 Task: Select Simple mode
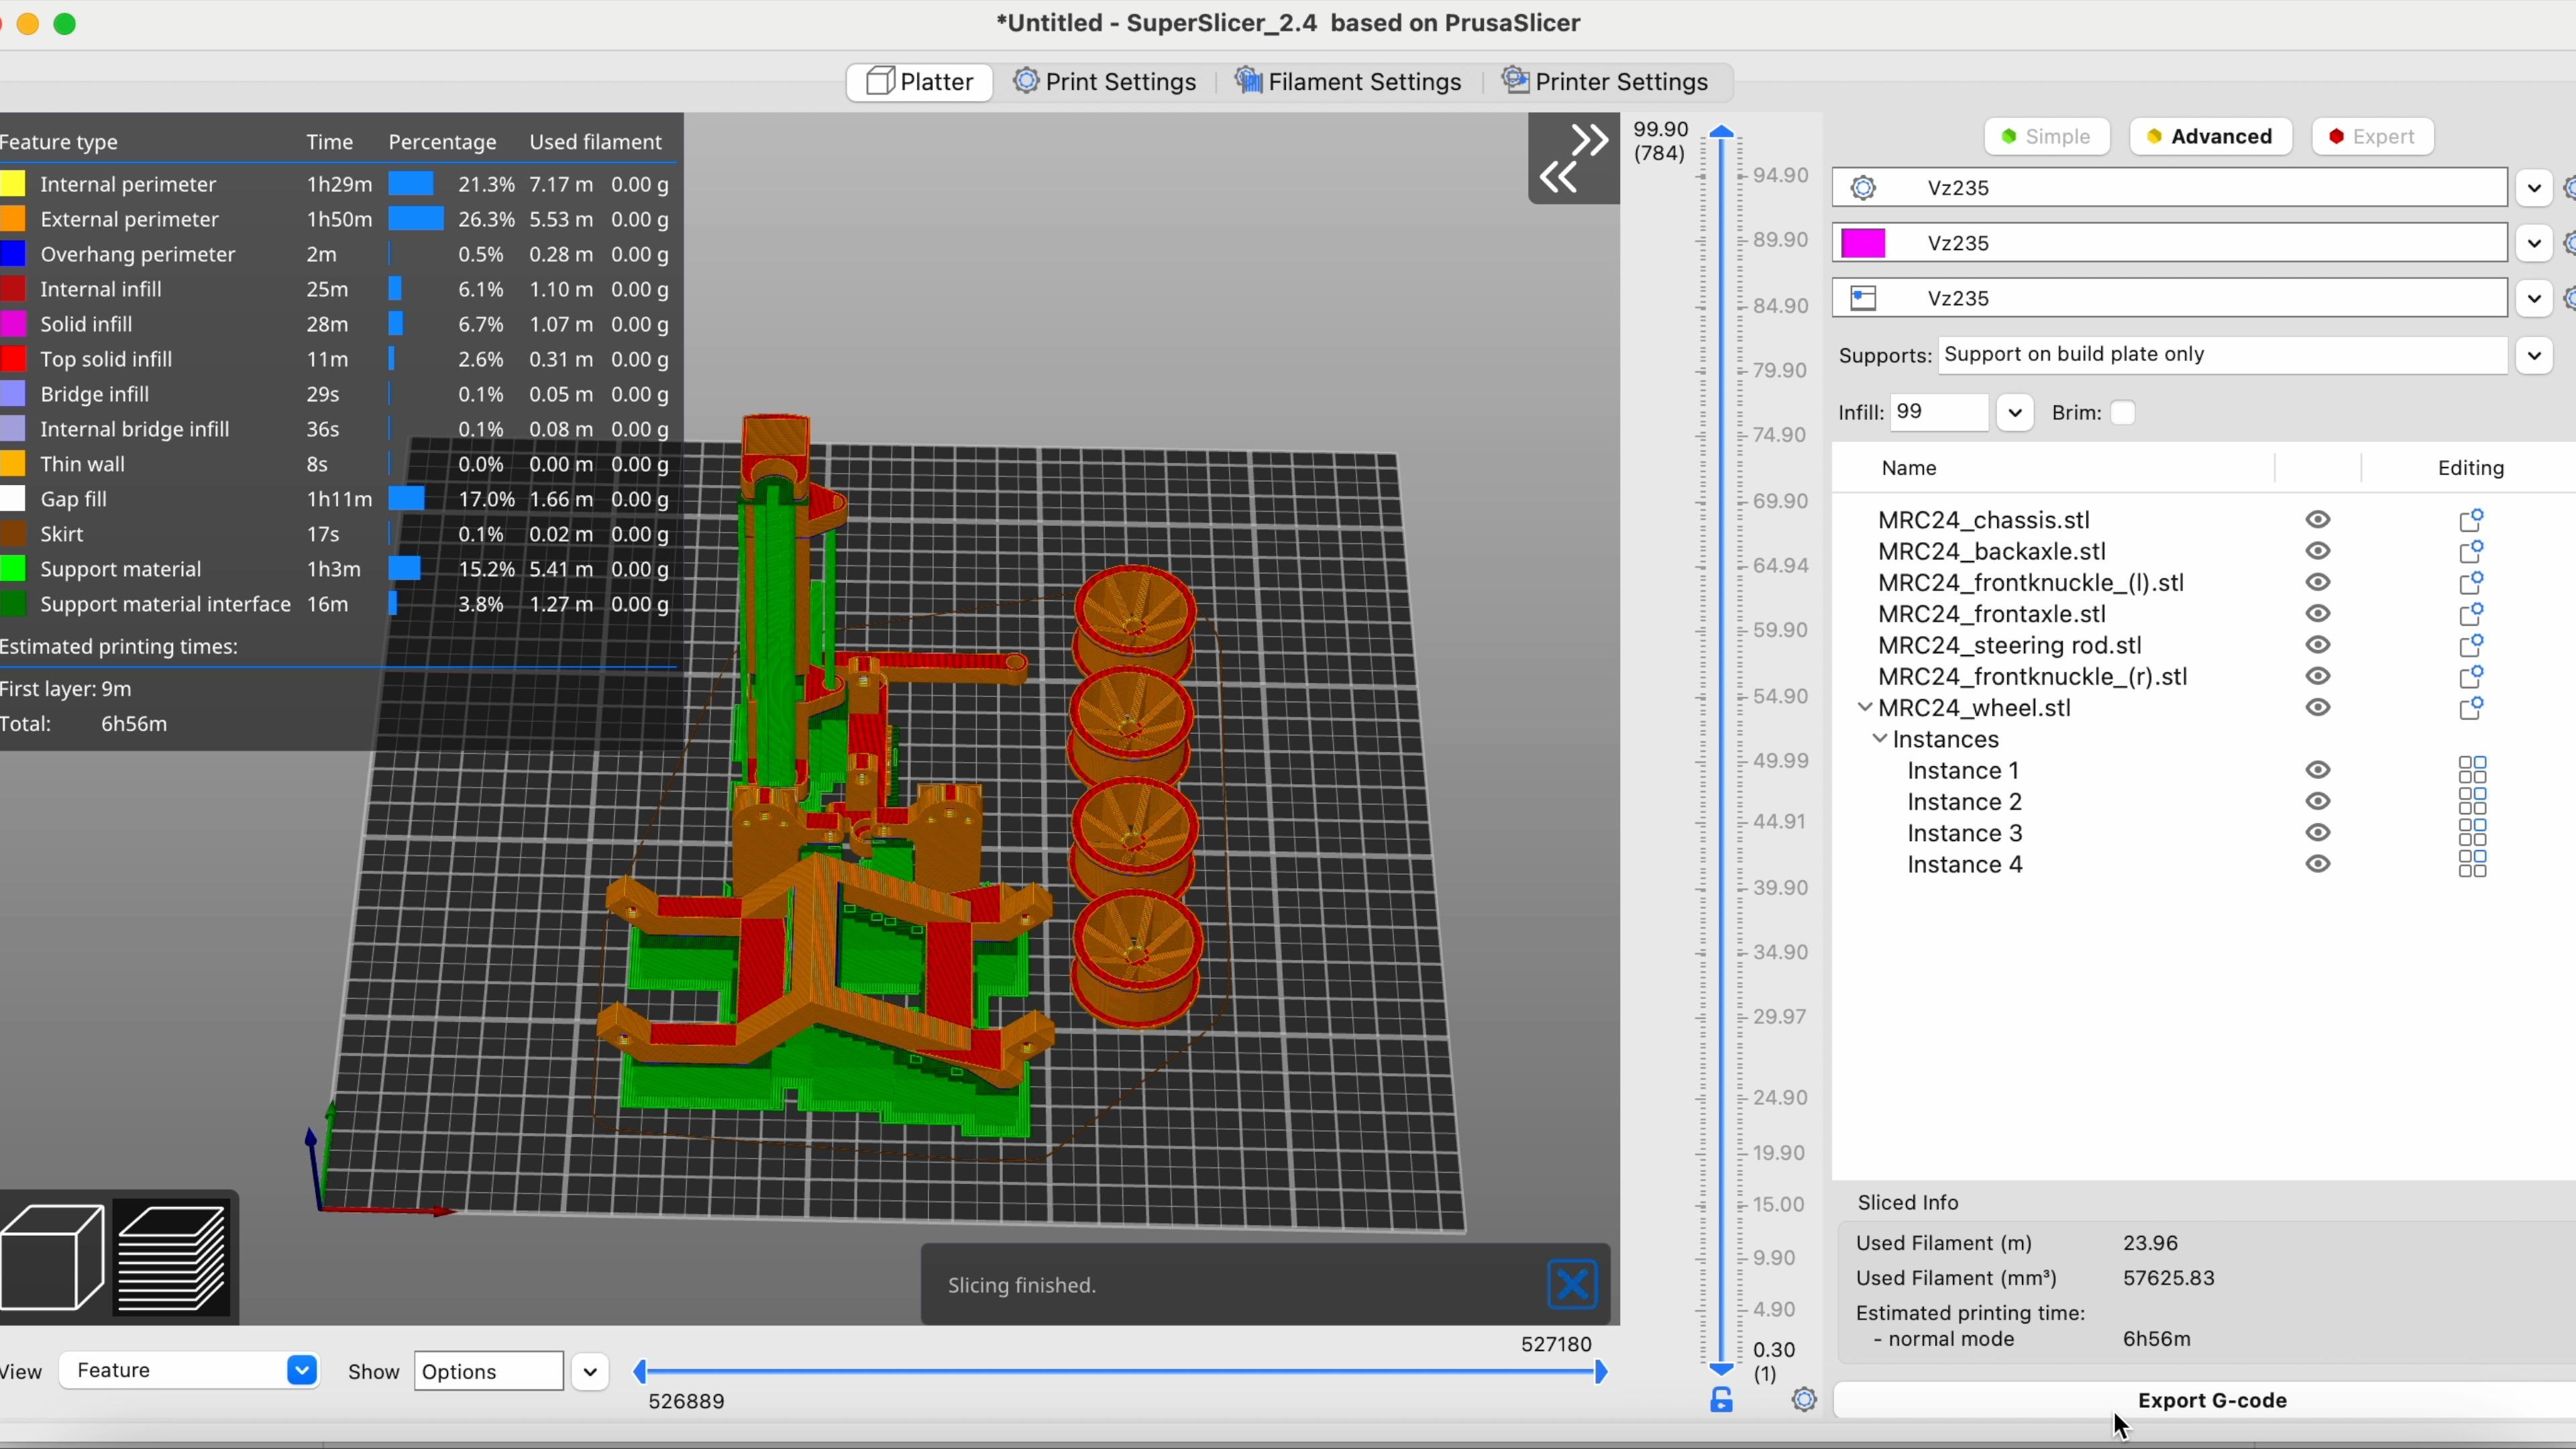pos(2047,137)
